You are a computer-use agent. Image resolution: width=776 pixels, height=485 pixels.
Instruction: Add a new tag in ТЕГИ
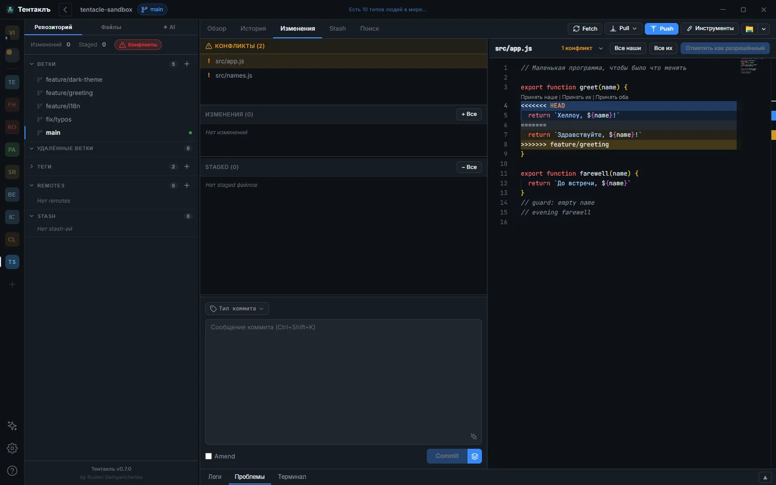pos(187,166)
